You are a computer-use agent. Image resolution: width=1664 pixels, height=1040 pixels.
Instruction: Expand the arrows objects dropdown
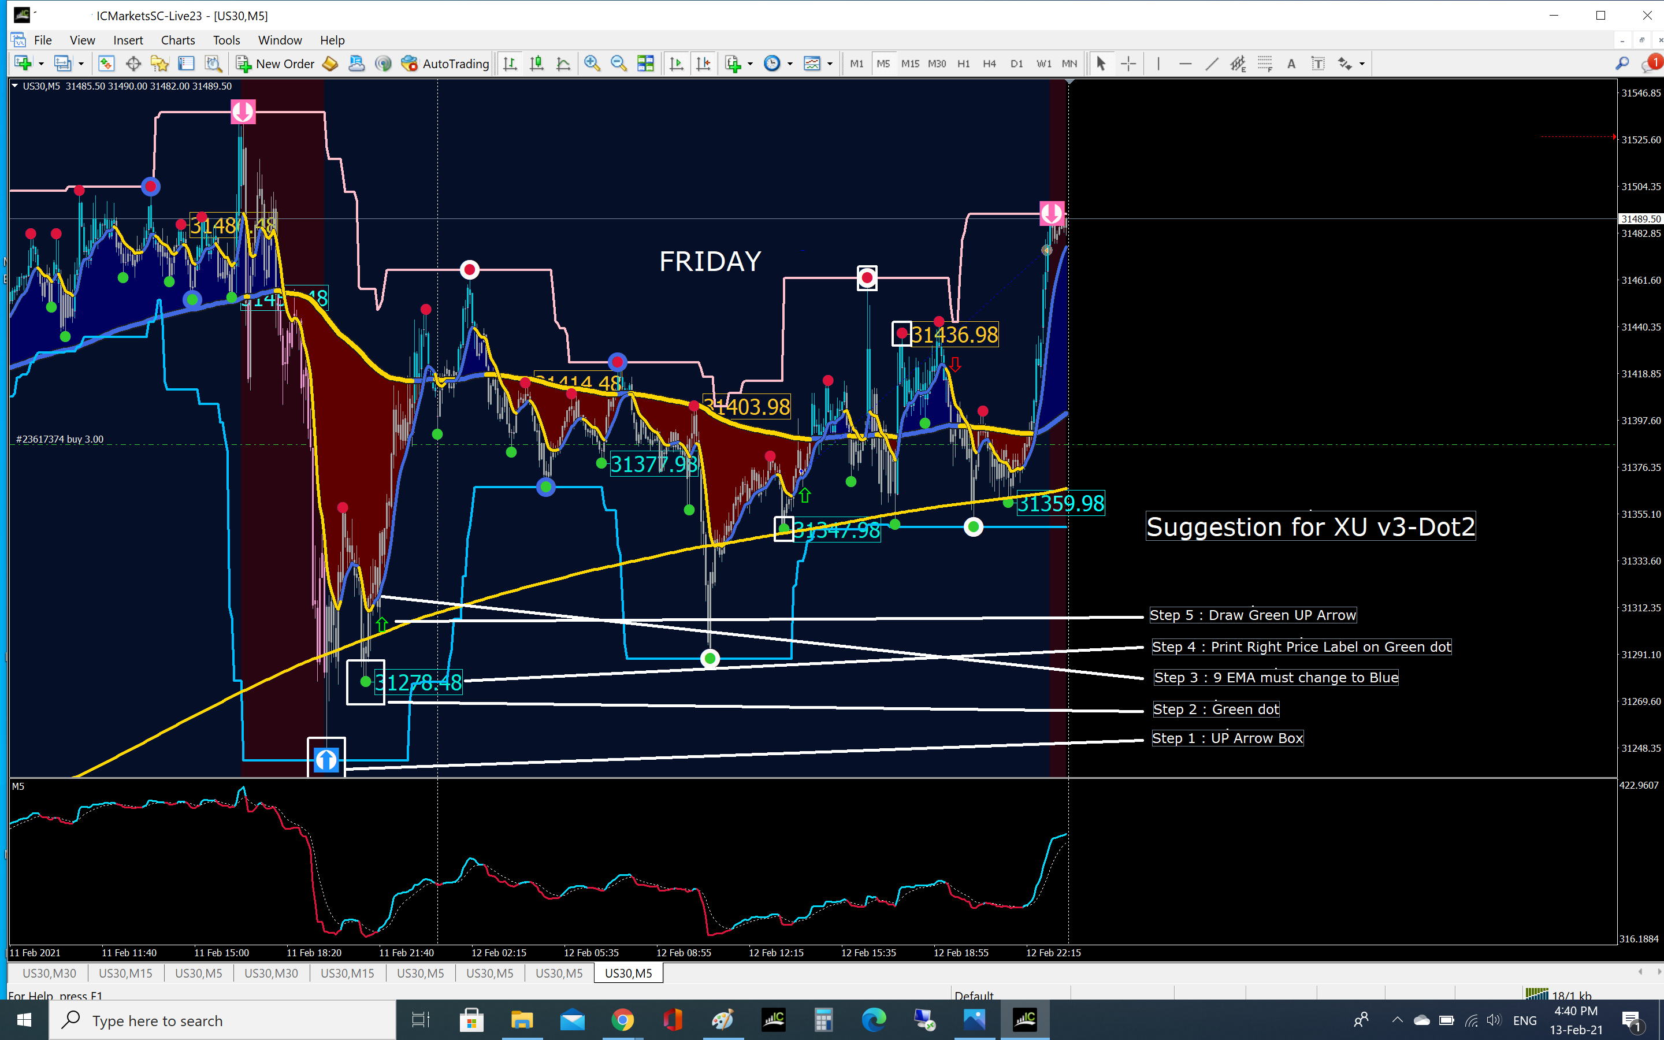tap(1362, 64)
